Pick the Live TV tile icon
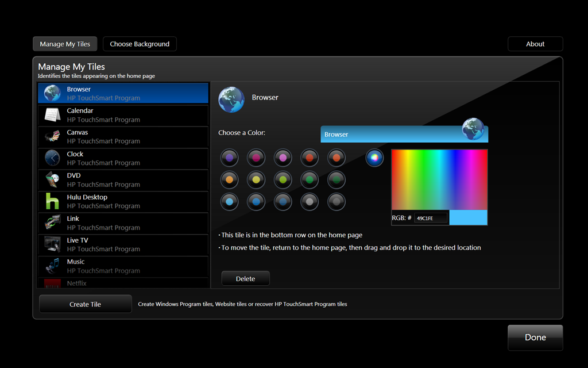The image size is (588, 368). 52,244
